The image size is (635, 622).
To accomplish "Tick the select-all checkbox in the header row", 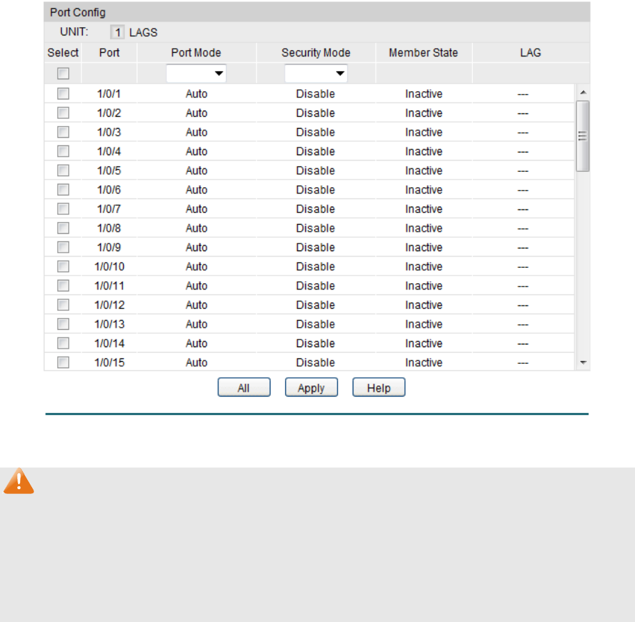I will click(x=63, y=73).
